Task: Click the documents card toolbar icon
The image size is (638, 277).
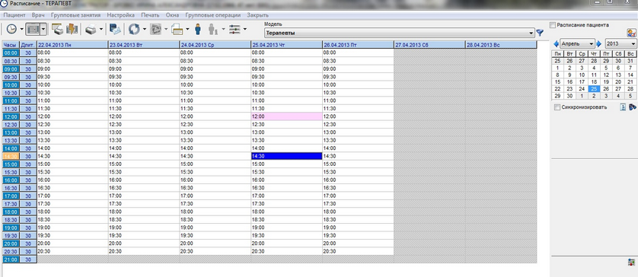Action: [177, 29]
